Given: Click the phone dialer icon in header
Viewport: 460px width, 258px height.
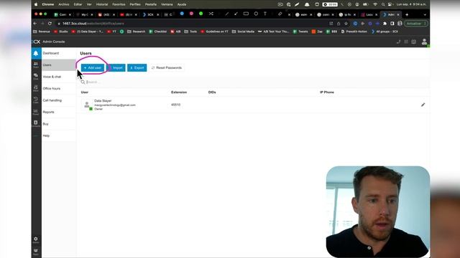Looking at the screenshot, I should tap(398, 42).
